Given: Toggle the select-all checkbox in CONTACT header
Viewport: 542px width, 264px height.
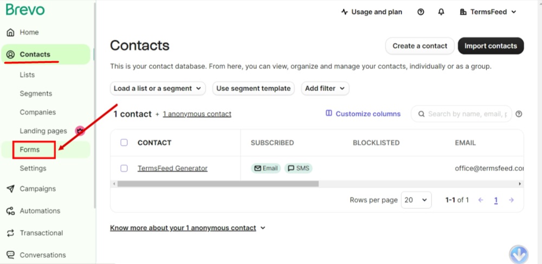Looking at the screenshot, I should click(124, 143).
